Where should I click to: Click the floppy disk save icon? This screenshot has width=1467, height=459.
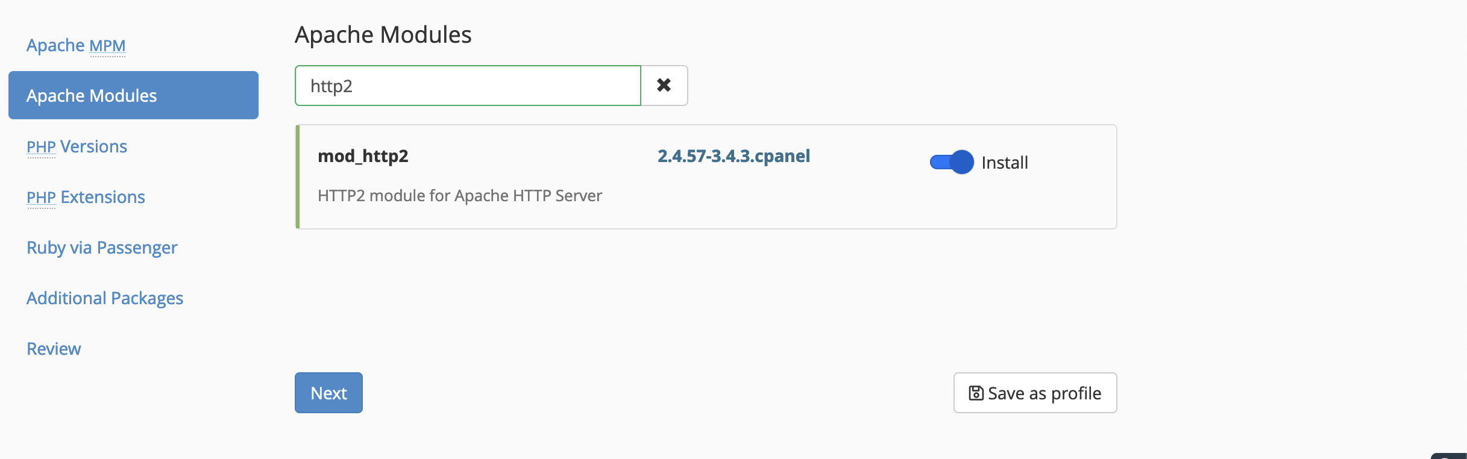coord(976,393)
